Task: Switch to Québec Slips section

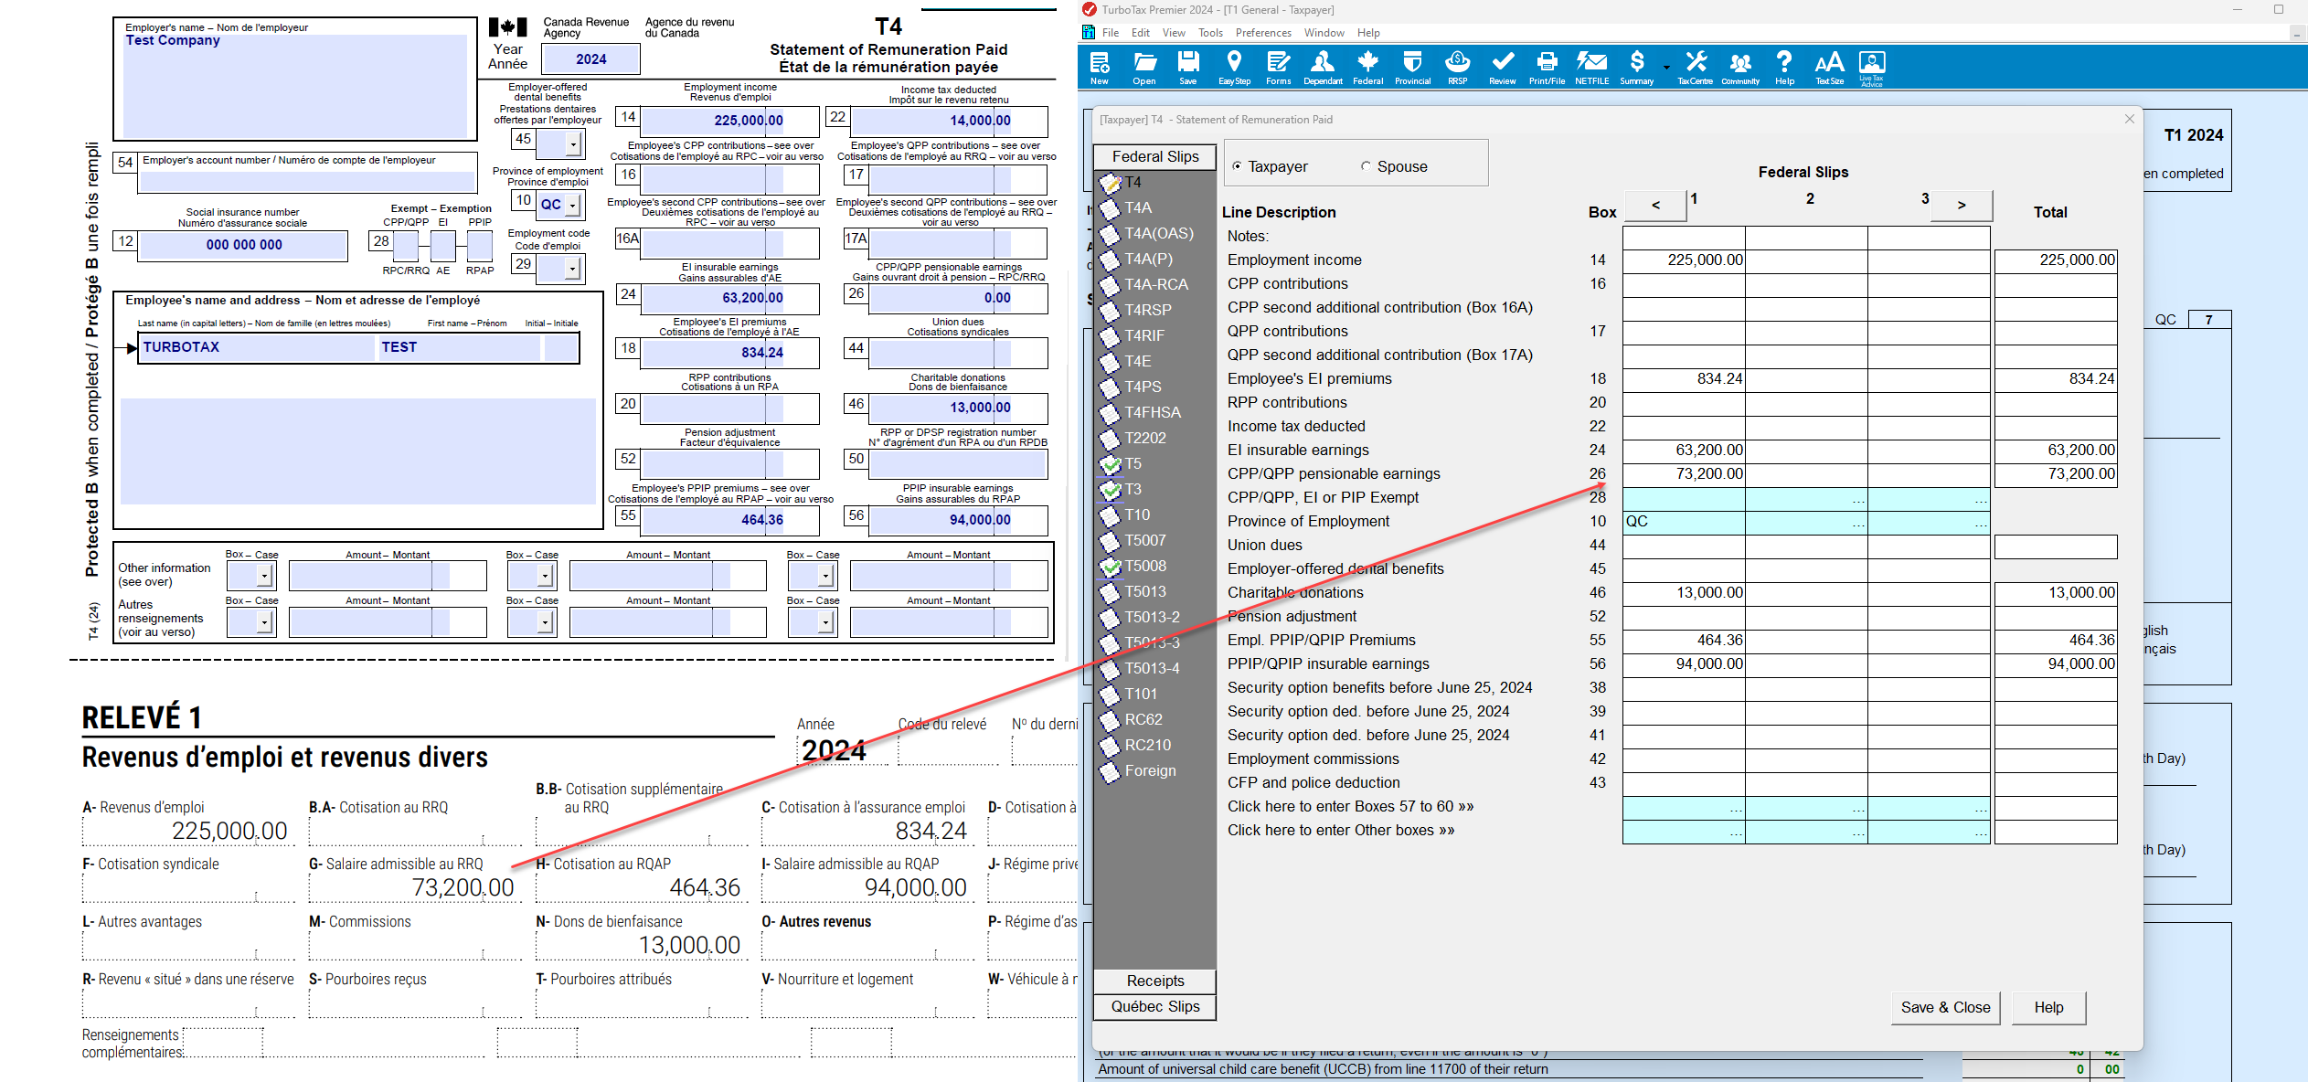Action: click(1155, 1006)
